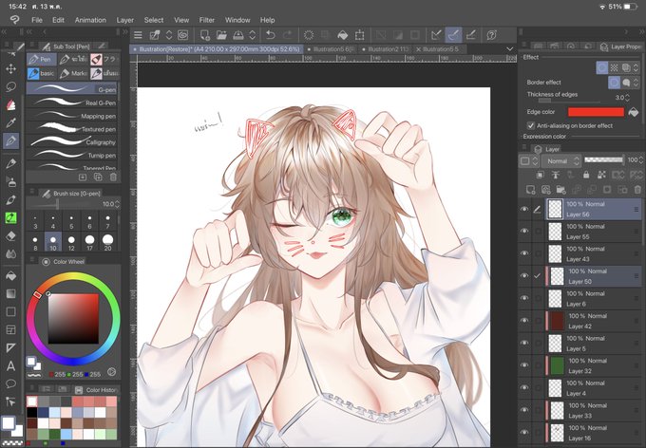Click the Lock layer padlock icon
The image size is (646, 448).
click(x=586, y=175)
